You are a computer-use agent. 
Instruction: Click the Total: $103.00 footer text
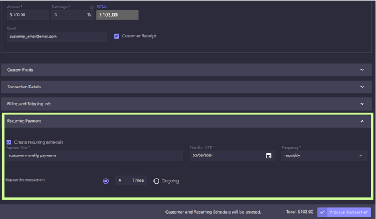[299, 212]
